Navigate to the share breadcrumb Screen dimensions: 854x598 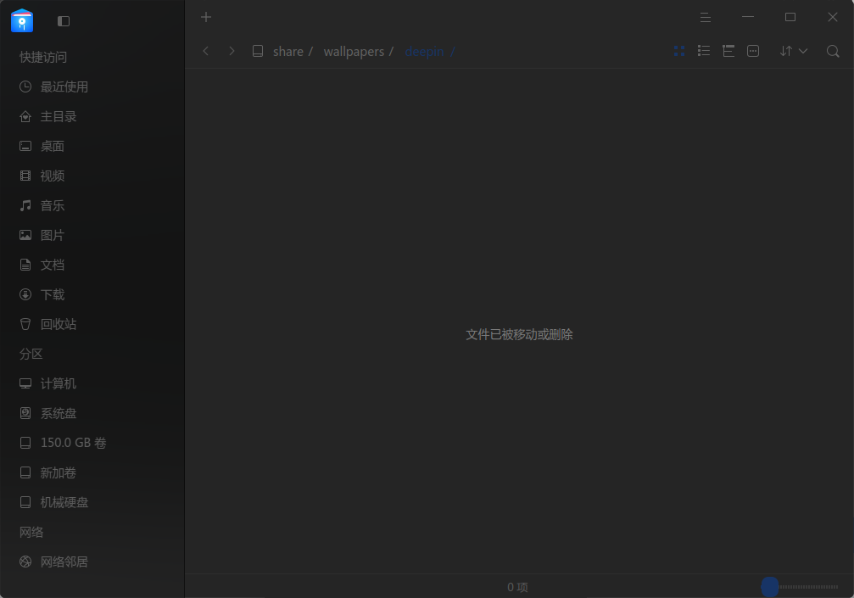point(288,52)
